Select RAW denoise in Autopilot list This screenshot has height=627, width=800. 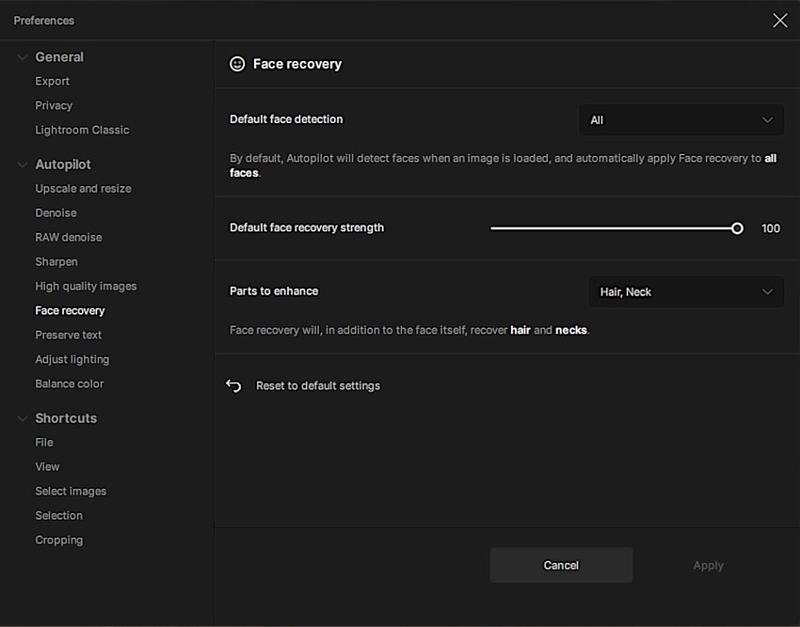[x=69, y=238]
